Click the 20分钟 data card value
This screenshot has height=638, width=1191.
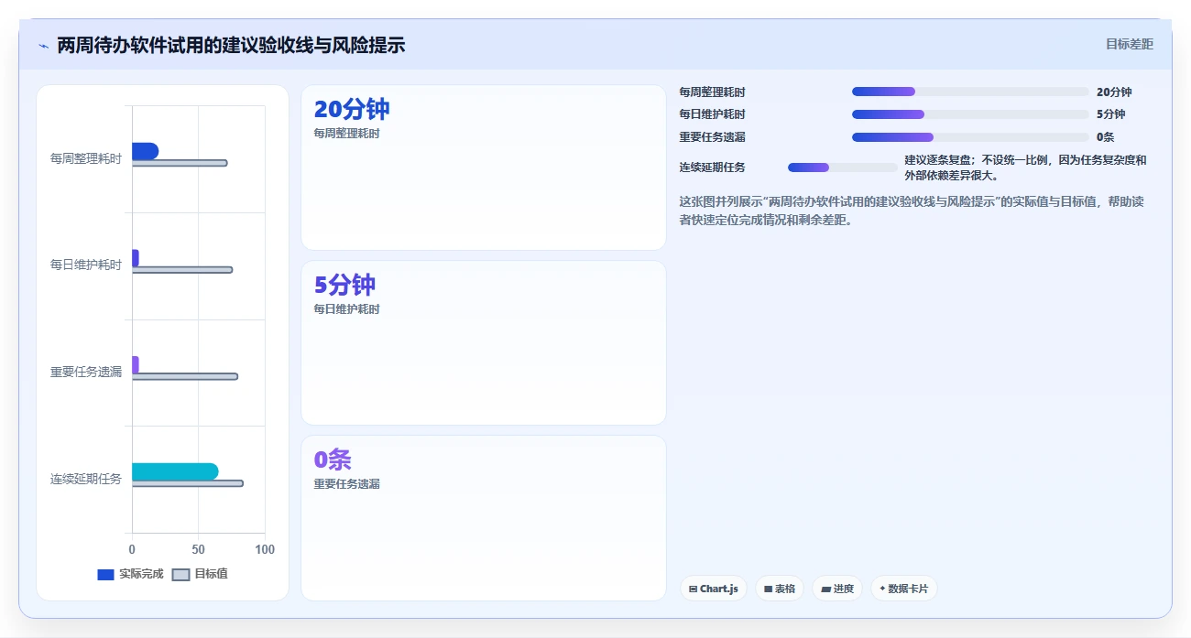coord(352,109)
